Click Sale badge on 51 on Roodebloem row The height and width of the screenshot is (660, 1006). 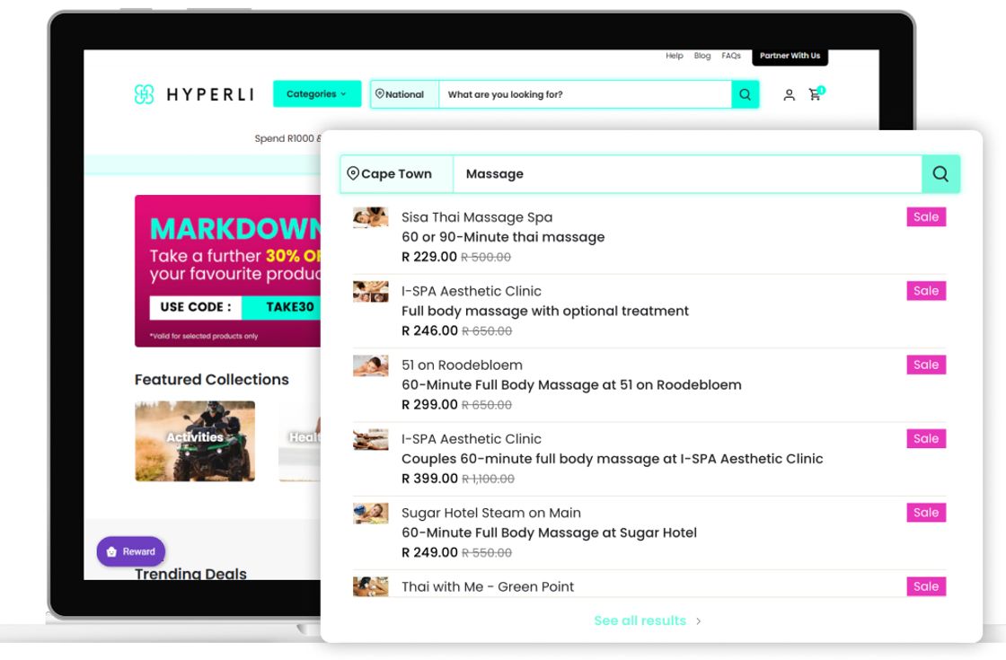(x=926, y=365)
